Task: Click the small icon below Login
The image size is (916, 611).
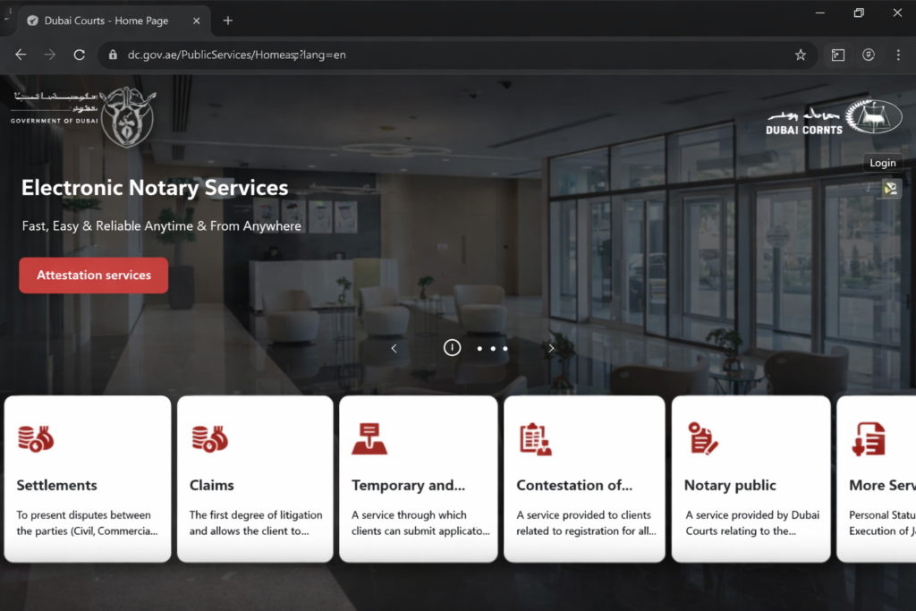Action: (889, 188)
